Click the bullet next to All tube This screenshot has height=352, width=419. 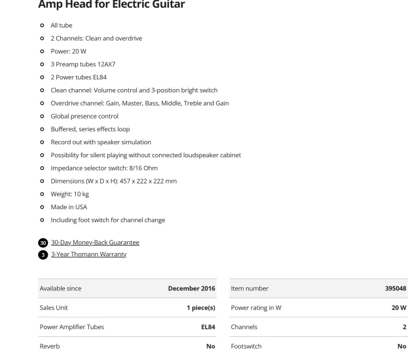(x=42, y=26)
